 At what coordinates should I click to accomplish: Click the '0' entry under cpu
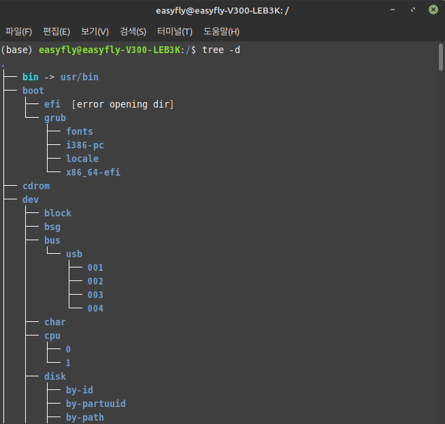[x=68, y=349]
